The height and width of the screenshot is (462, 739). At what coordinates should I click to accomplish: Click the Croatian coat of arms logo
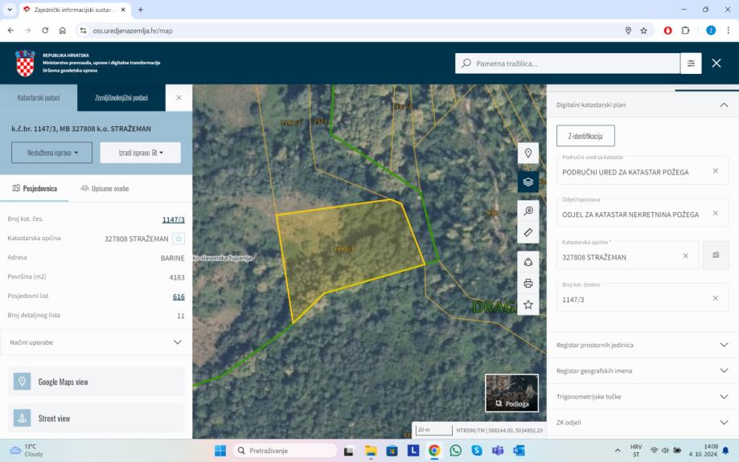pyautogui.click(x=26, y=63)
